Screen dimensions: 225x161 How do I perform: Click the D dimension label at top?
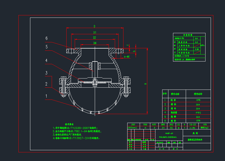point(94,26)
